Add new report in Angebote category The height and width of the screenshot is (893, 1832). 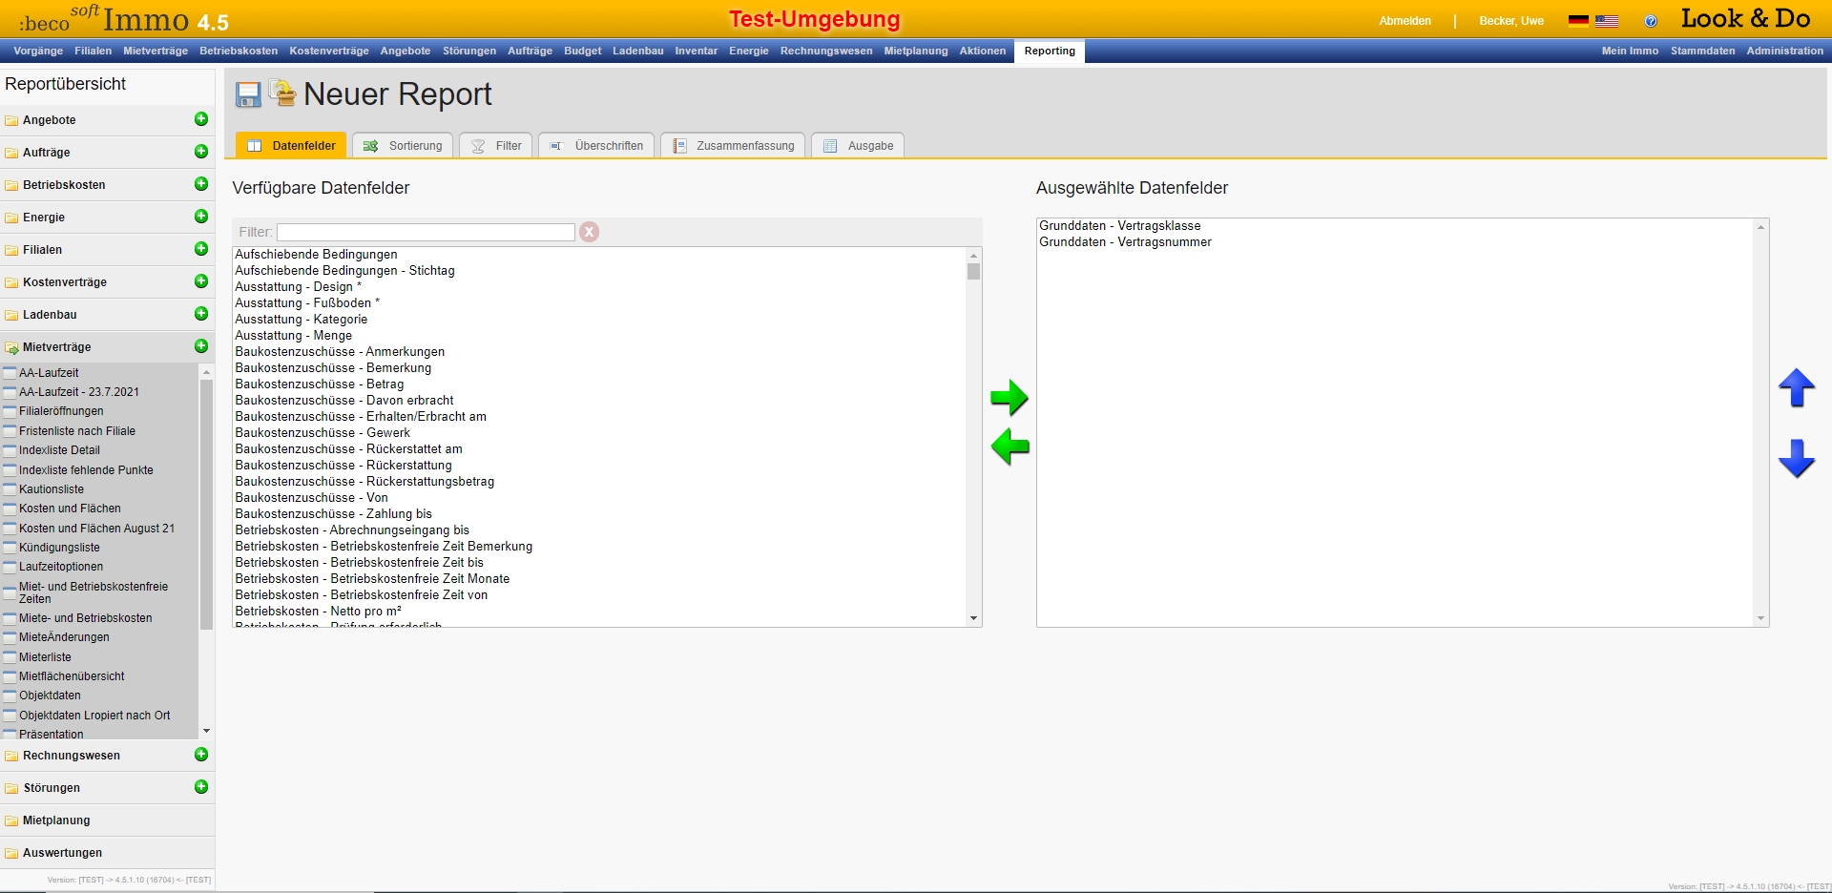(x=201, y=119)
